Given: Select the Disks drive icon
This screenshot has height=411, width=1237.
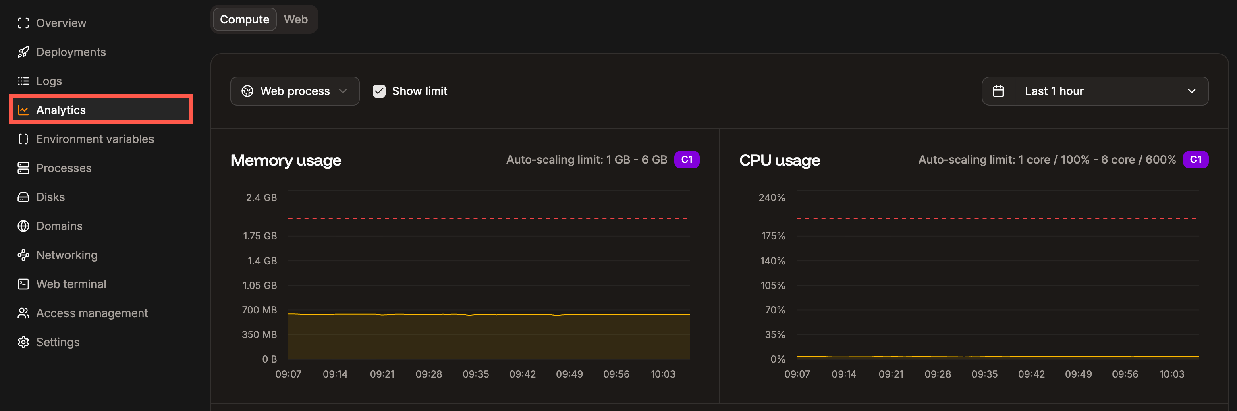Looking at the screenshot, I should (x=23, y=197).
